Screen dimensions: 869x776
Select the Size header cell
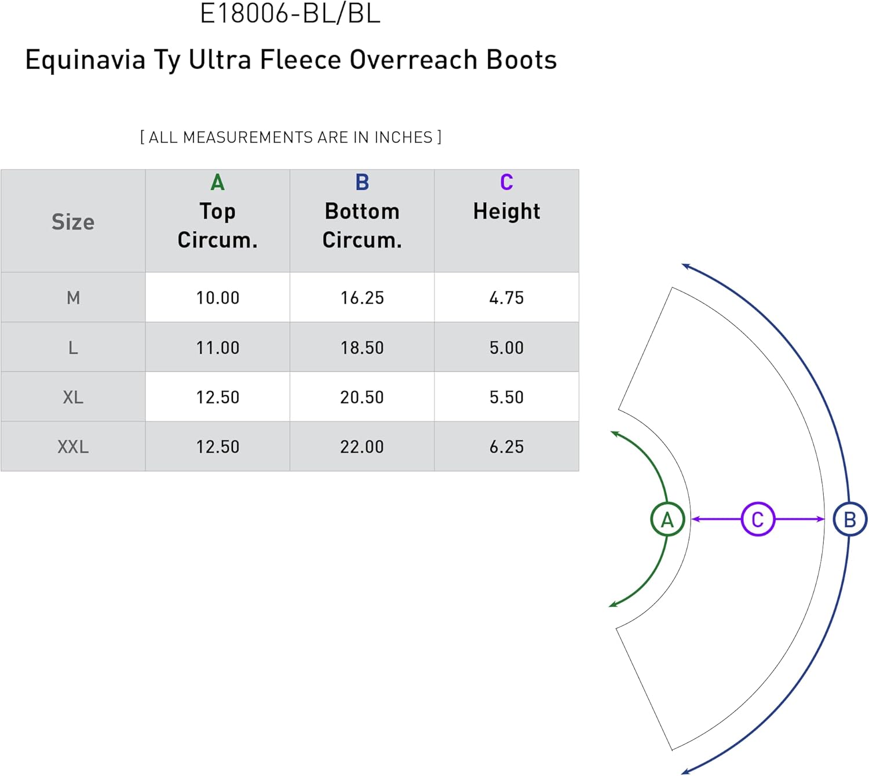click(73, 221)
